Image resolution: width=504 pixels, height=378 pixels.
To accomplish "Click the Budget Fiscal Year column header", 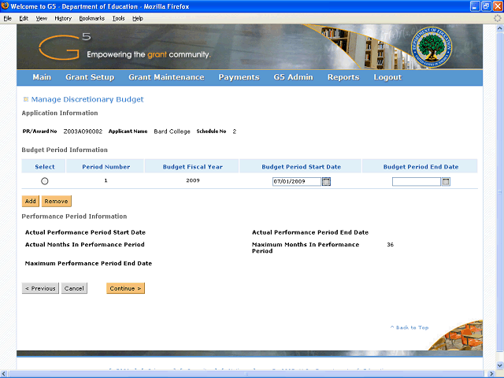I will (x=192, y=167).
